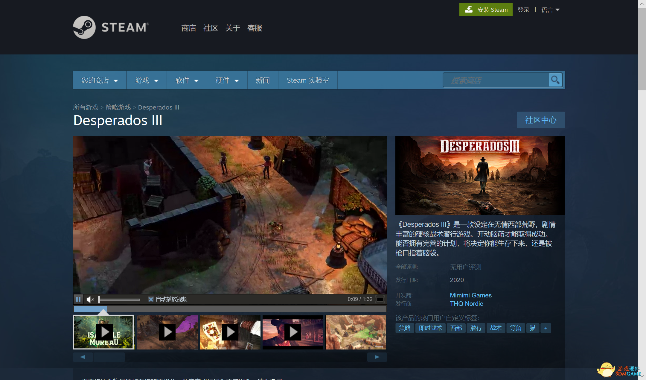The height and width of the screenshot is (380, 646).
Task: Toggle fullscreen video icon
Action: pyautogui.click(x=380, y=299)
